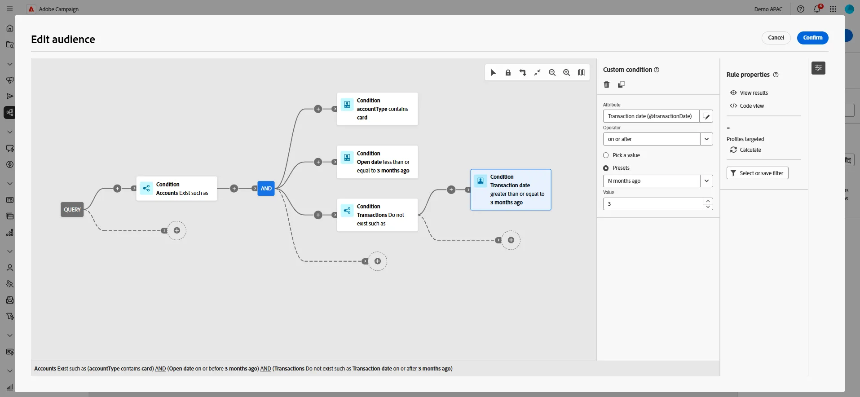The height and width of the screenshot is (397, 860).
Task: Open the 'N months ago' presets dropdown
Action: [x=658, y=181]
